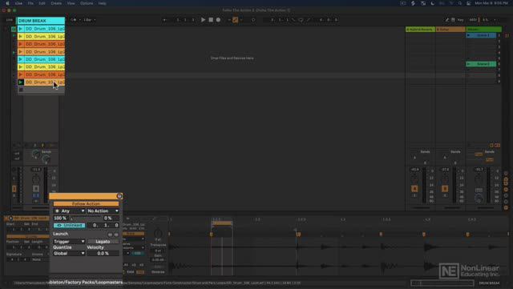Open the Create menu
Viewport: 513px width, 289px height.
pyautogui.click(x=56, y=3)
